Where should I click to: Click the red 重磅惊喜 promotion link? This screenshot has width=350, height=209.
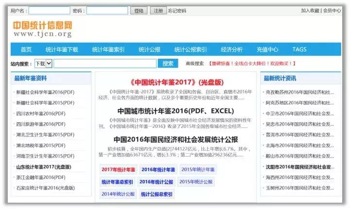coord(252,64)
